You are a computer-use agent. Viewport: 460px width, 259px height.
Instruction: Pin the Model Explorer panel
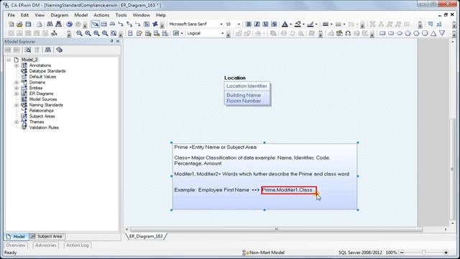[x=112, y=42]
